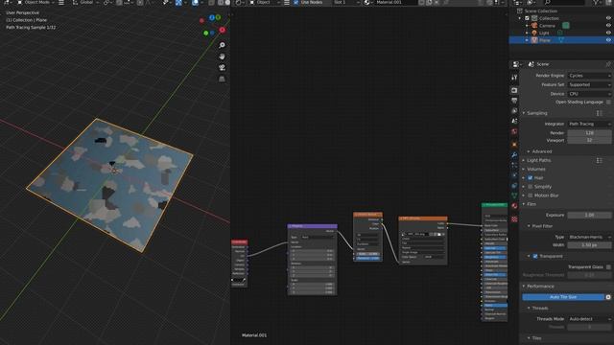Click the viewport zoom magnifier gizmo
614x345 pixels.
(222, 45)
